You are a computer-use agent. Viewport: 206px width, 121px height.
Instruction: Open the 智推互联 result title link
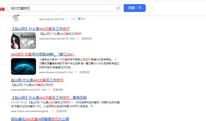(x=49, y=98)
